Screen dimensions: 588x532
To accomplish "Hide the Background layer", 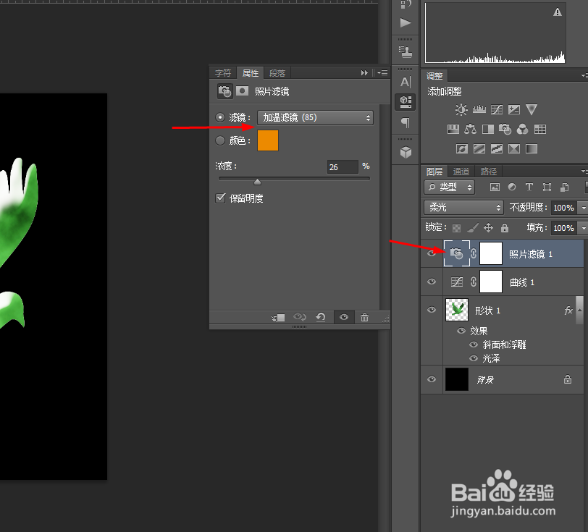I will [x=432, y=379].
